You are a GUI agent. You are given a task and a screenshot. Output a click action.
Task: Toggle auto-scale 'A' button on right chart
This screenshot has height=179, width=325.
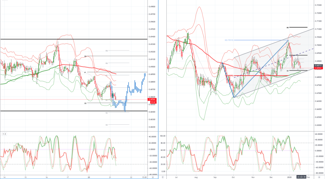319,177
